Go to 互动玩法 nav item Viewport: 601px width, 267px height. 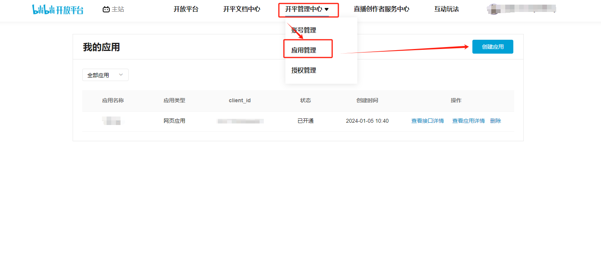(447, 9)
